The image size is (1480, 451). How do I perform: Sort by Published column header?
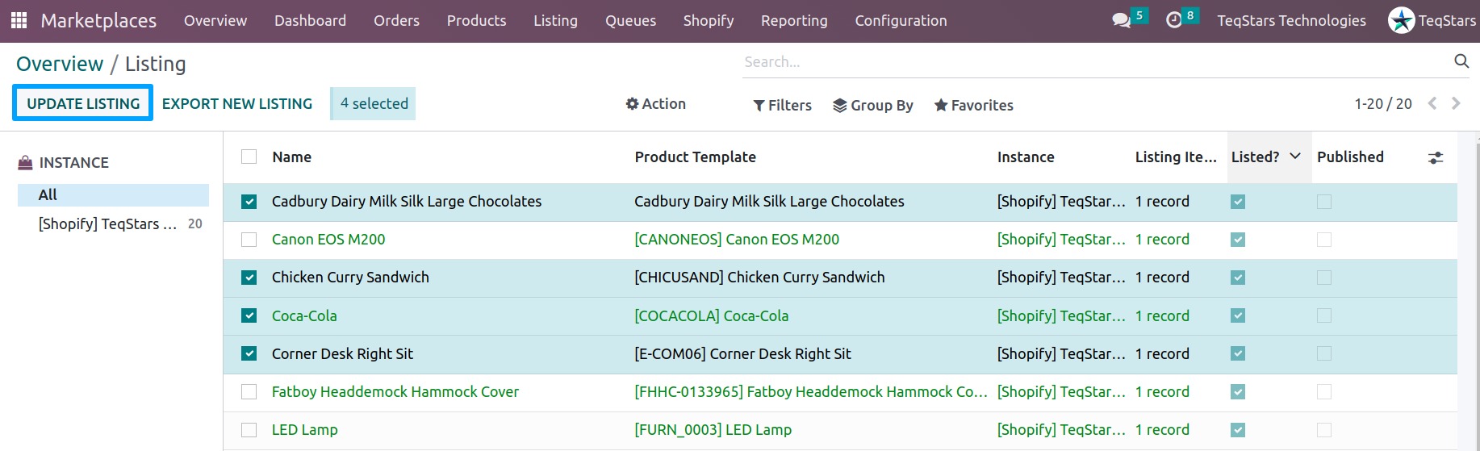pyautogui.click(x=1350, y=157)
